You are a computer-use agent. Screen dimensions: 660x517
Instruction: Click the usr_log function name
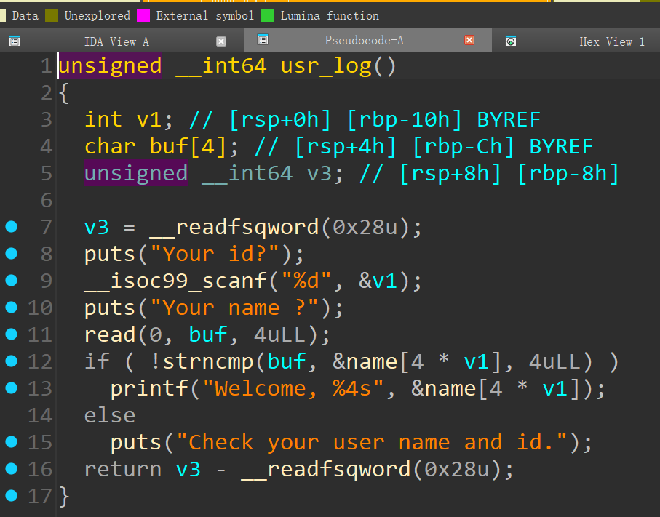326,66
